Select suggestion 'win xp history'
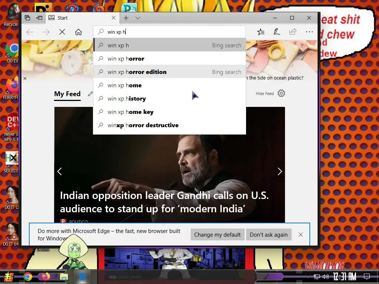The image size is (379, 284). point(170,98)
